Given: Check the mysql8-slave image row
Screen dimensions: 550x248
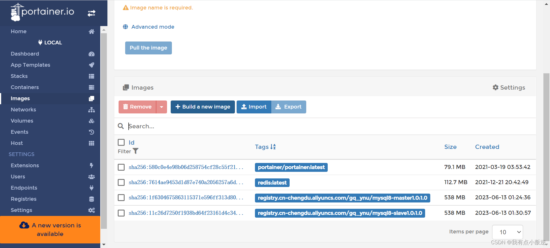Looking at the screenshot, I should [121, 213].
